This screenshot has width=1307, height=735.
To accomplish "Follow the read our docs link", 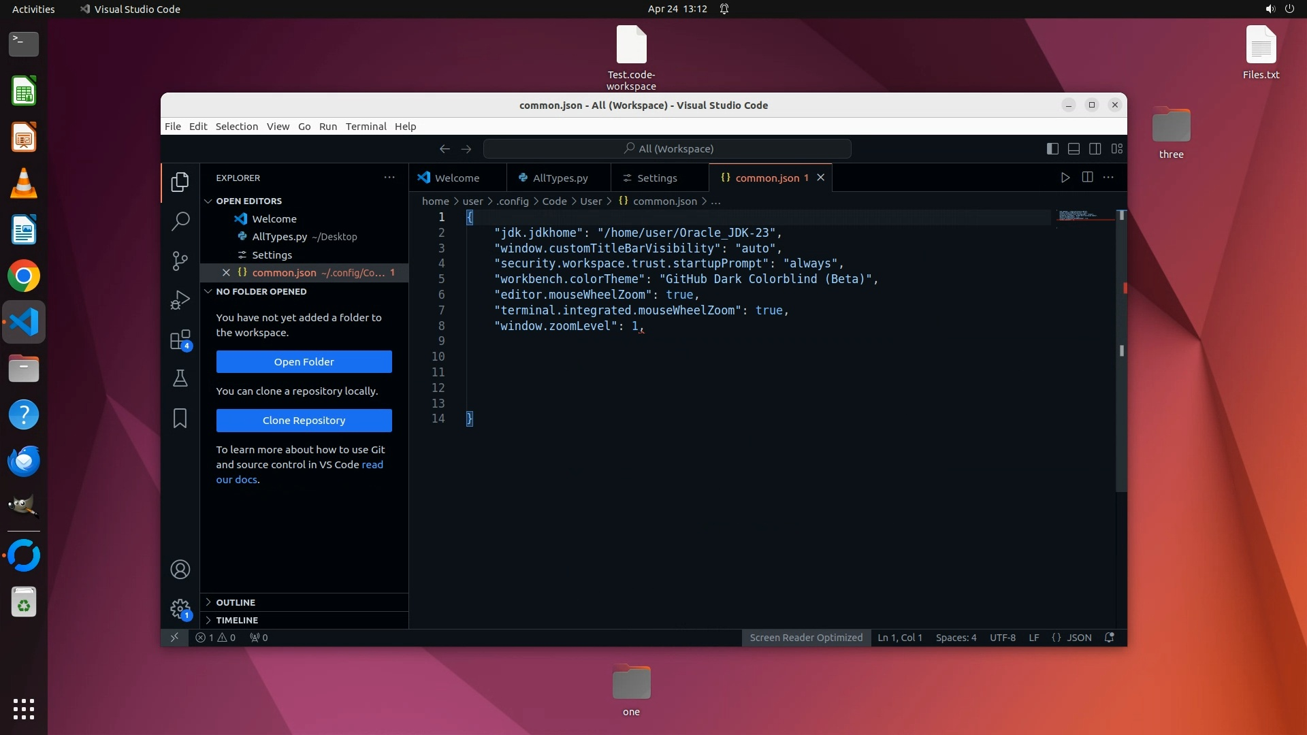I will (x=372, y=465).
